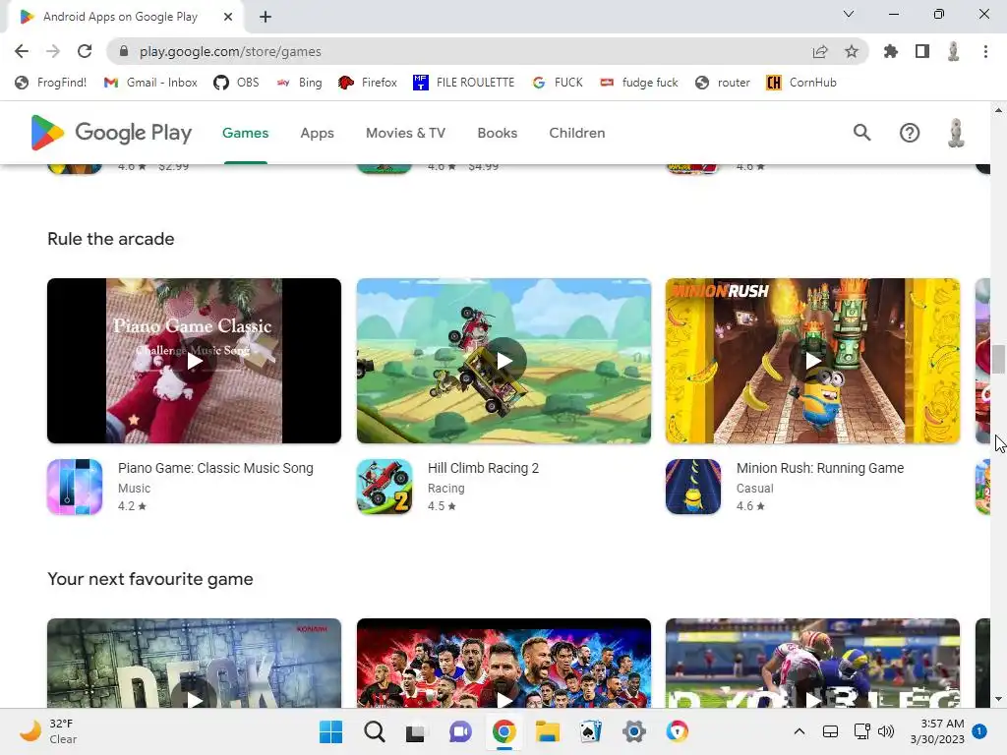Open Google Play search
1007x755 pixels.
(861, 133)
